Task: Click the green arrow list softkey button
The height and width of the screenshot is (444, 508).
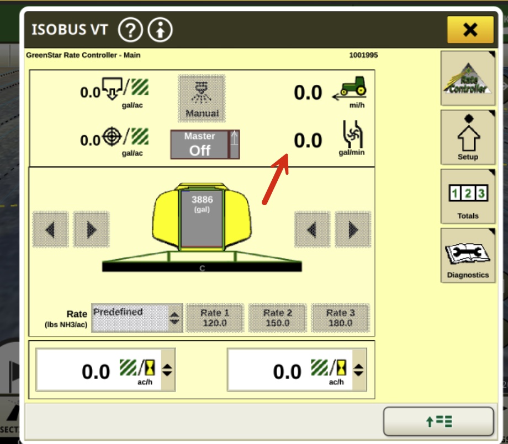Action: (438, 421)
